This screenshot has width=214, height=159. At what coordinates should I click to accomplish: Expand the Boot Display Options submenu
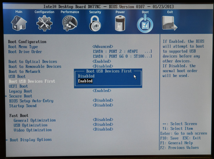click(x=31, y=140)
